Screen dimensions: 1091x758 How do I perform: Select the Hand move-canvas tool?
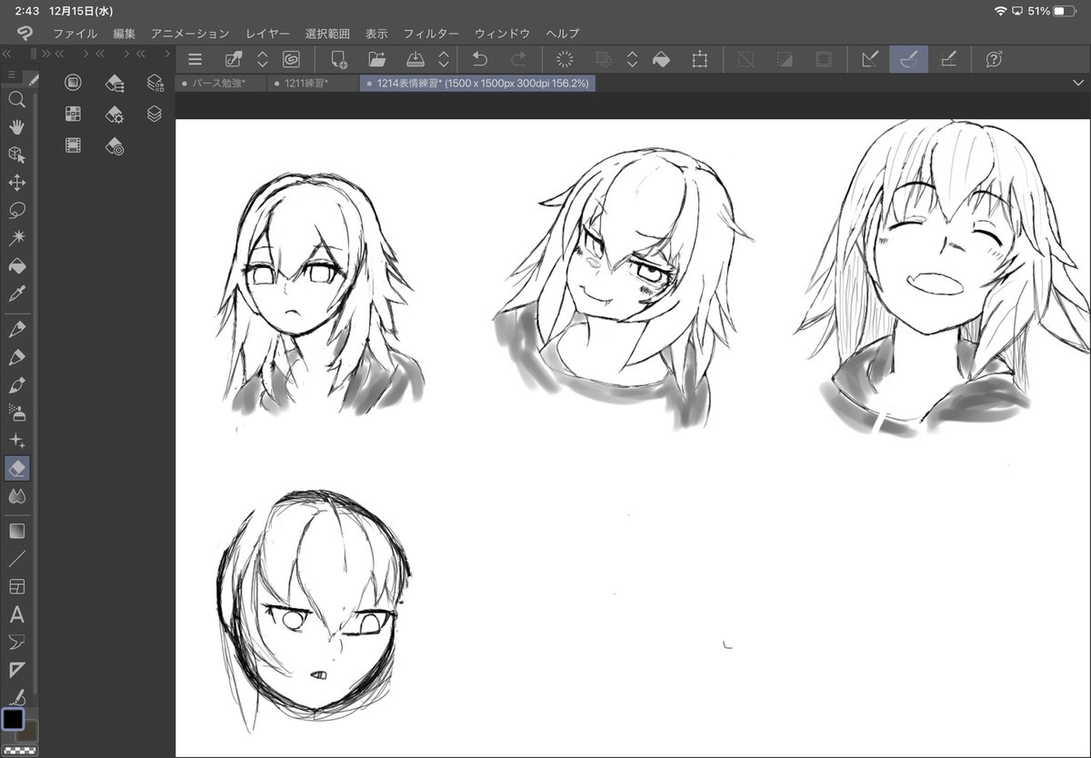point(16,126)
